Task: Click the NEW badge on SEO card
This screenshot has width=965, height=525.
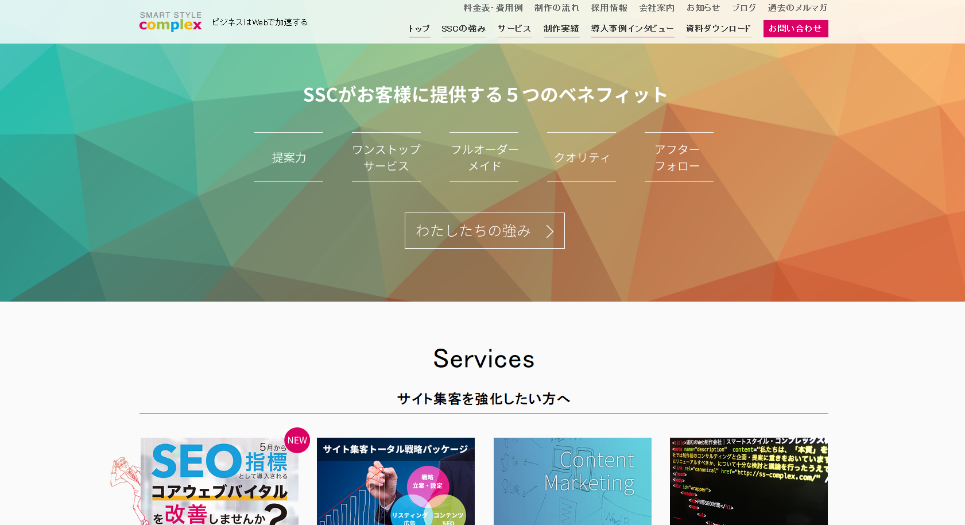Action: (297, 441)
